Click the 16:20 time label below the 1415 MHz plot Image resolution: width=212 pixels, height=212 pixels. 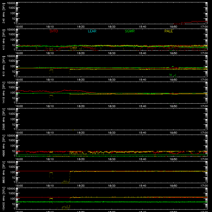click(81, 106)
